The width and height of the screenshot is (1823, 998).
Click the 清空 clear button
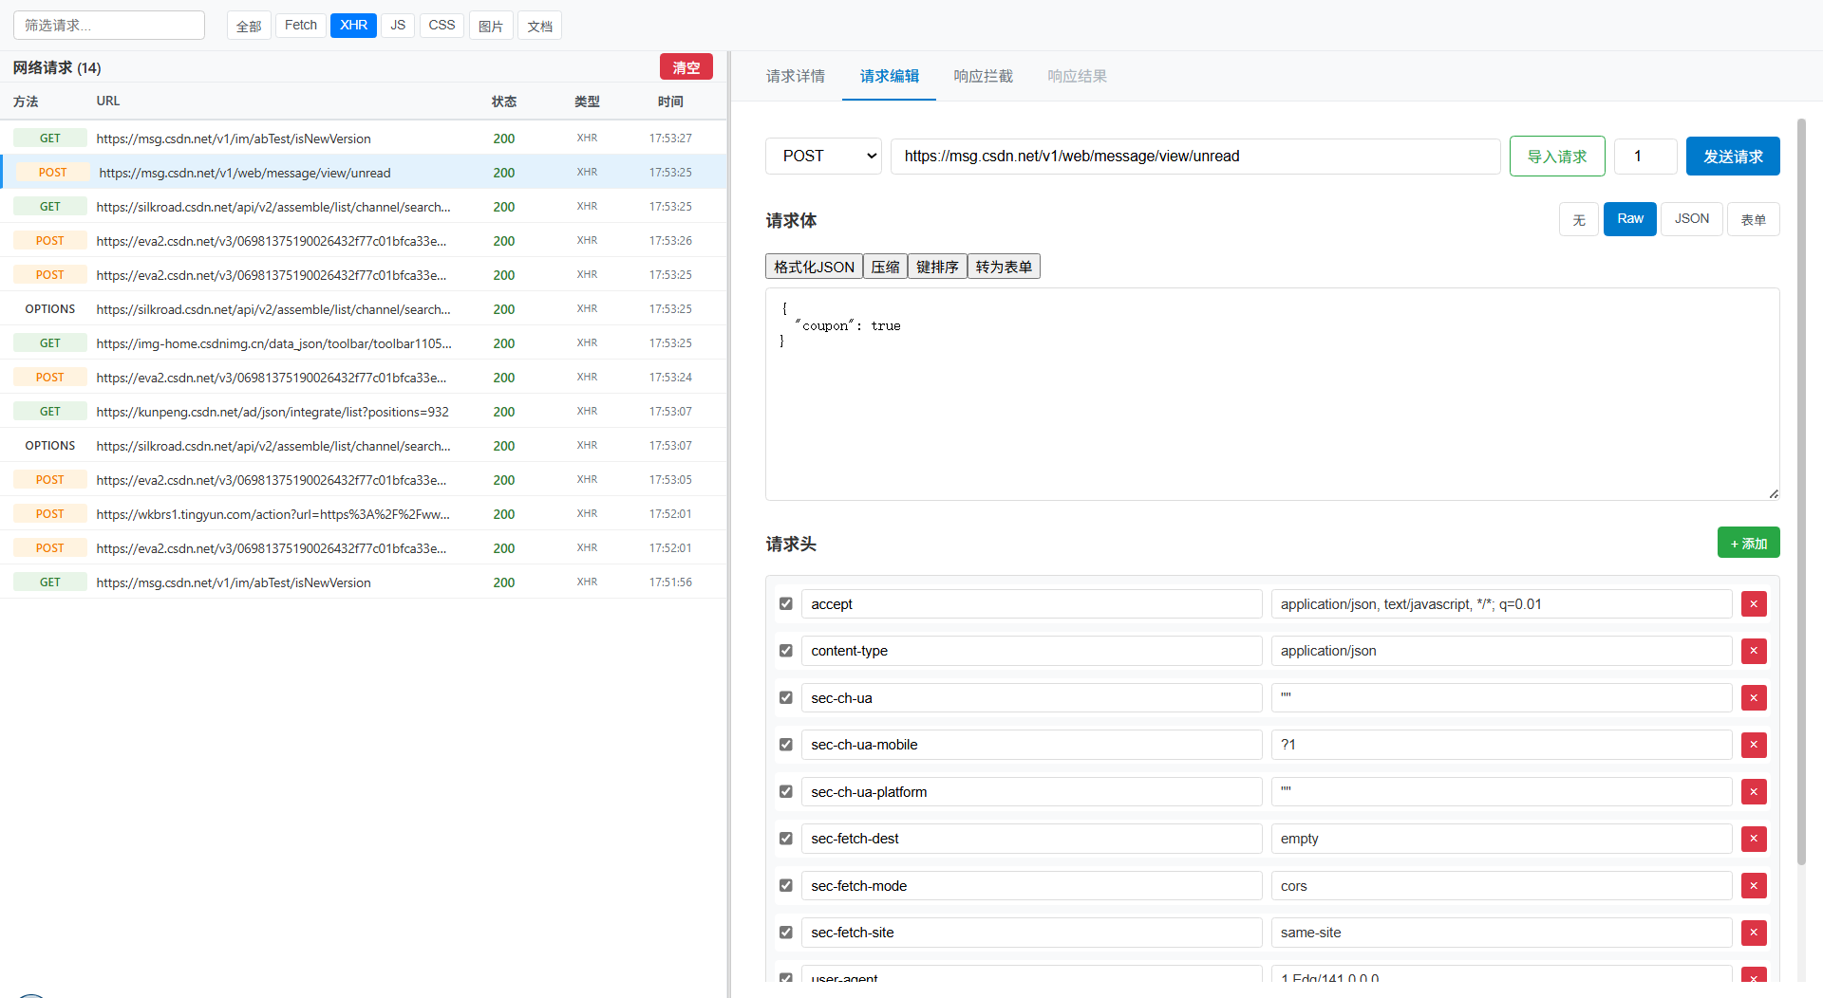tap(686, 67)
